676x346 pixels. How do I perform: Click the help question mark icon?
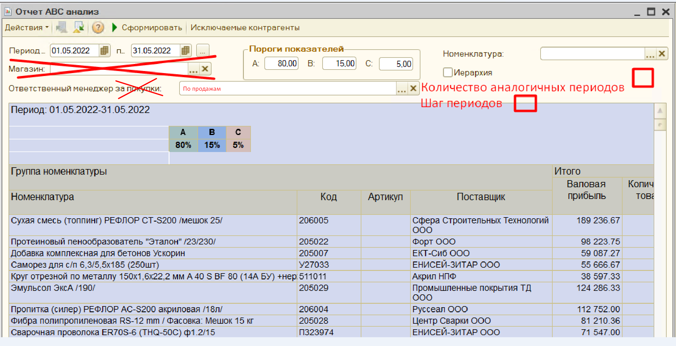[x=98, y=28]
